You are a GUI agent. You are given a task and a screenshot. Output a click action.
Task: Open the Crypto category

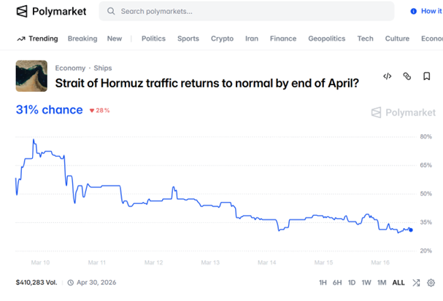(x=222, y=39)
